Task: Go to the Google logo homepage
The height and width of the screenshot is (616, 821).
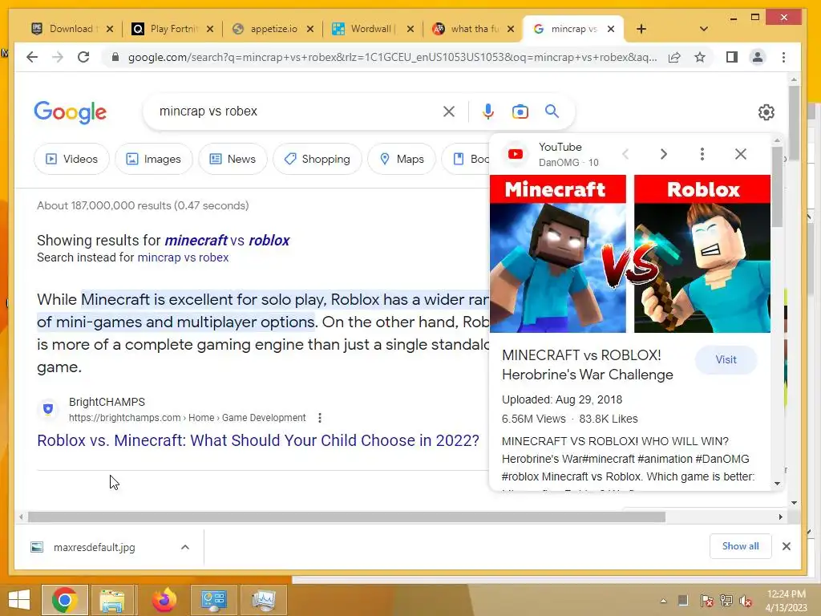Action: click(71, 112)
